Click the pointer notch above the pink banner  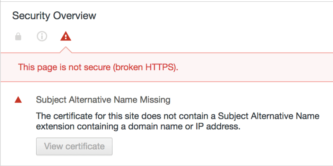(66, 50)
